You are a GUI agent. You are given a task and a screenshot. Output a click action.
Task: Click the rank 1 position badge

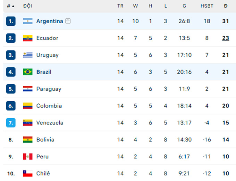pyautogui.click(x=11, y=21)
